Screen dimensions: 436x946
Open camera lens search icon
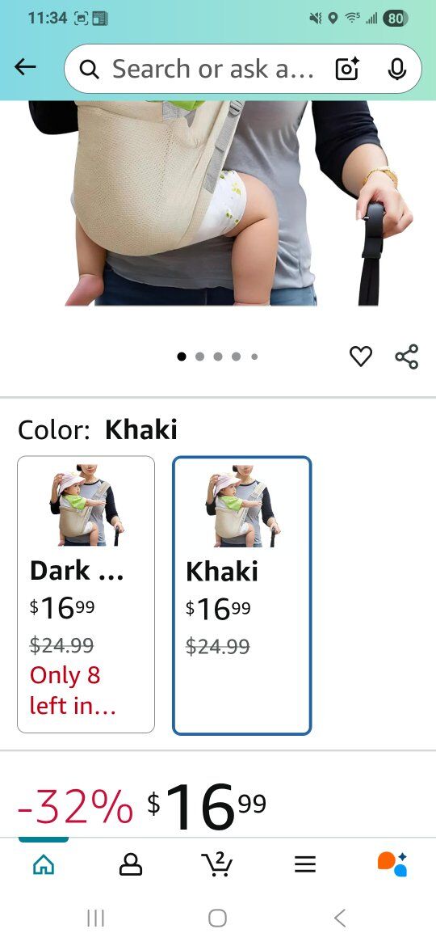pos(347,69)
